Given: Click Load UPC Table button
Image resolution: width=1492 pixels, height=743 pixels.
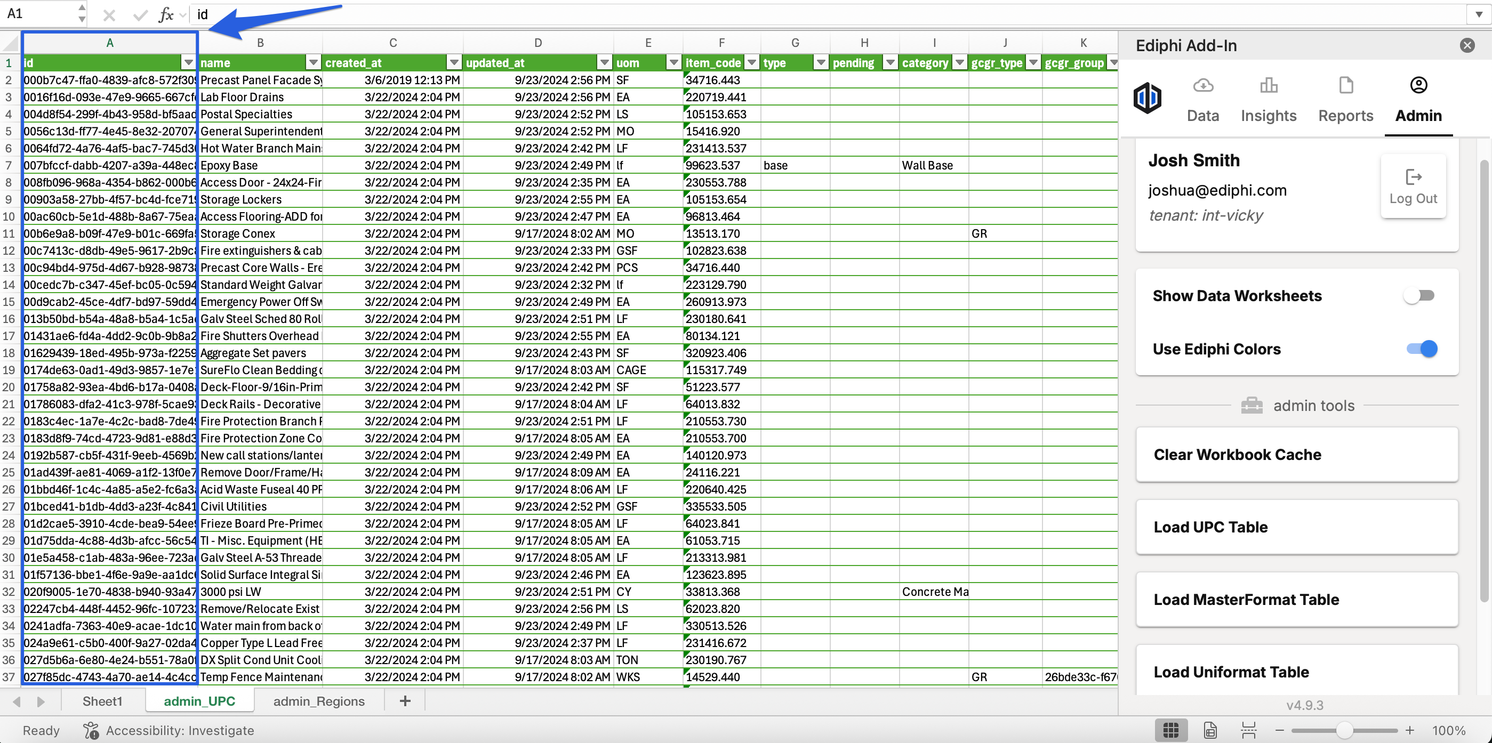Looking at the screenshot, I should point(1296,527).
